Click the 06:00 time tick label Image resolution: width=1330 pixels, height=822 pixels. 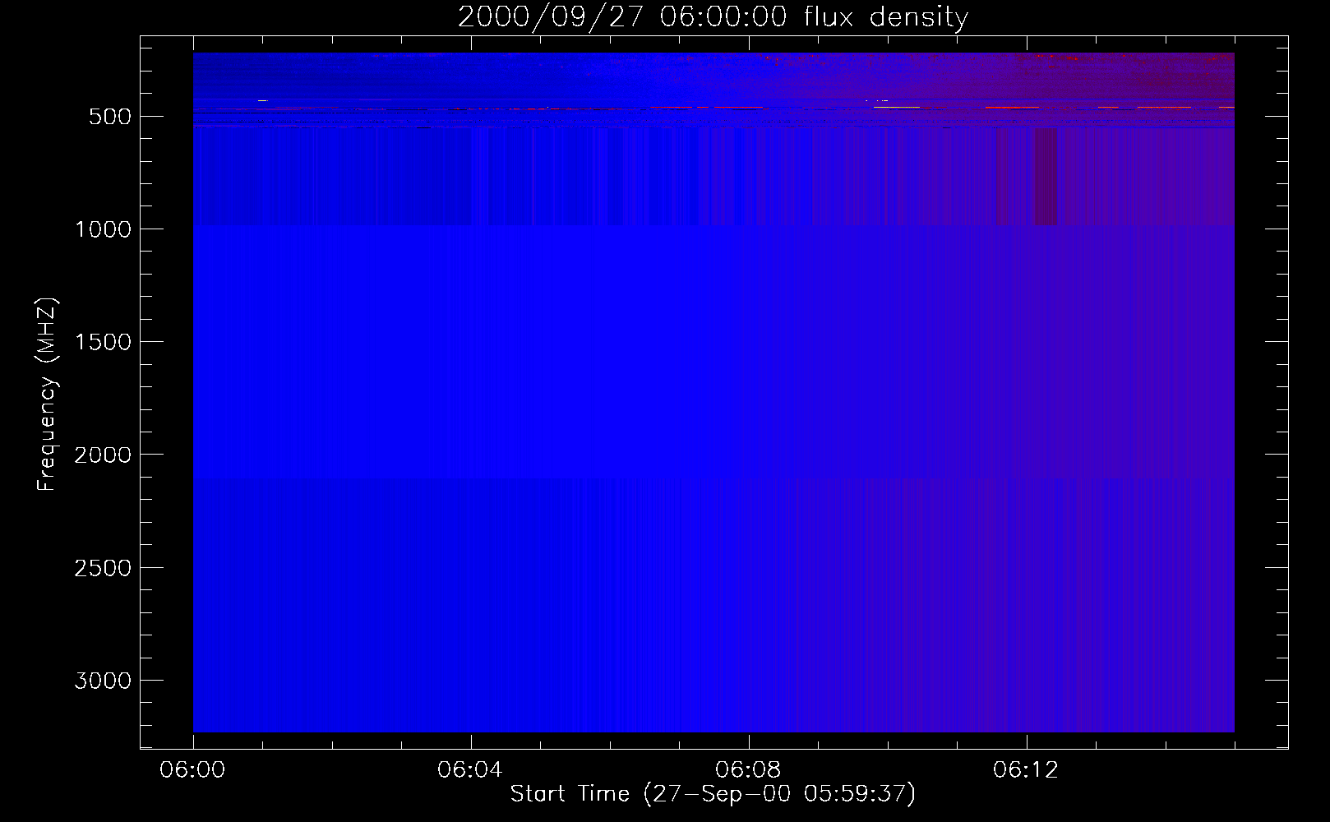192,770
